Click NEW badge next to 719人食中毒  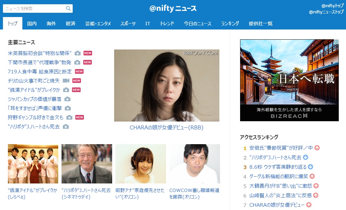[79, 71]
